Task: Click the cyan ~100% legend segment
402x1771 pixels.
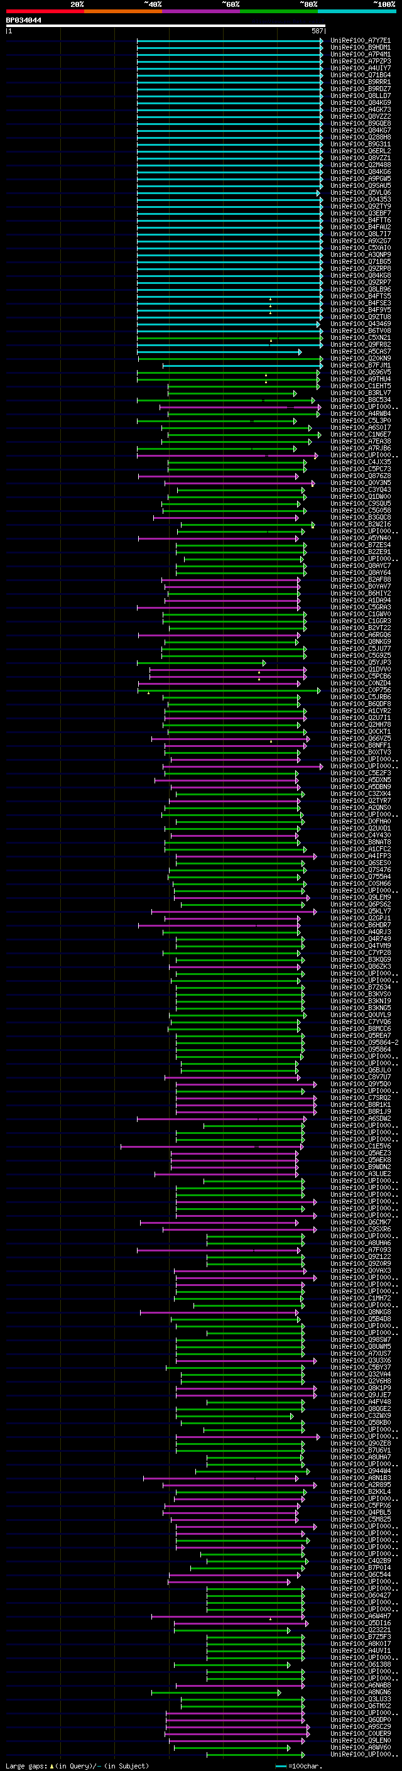Action: click(357, 11)
